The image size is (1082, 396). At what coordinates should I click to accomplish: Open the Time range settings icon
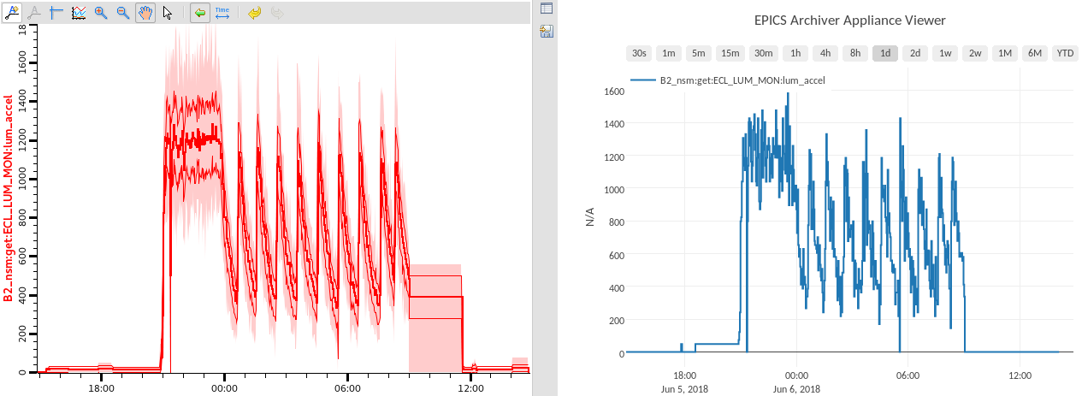pyautogui.click(x=222, y=13)
